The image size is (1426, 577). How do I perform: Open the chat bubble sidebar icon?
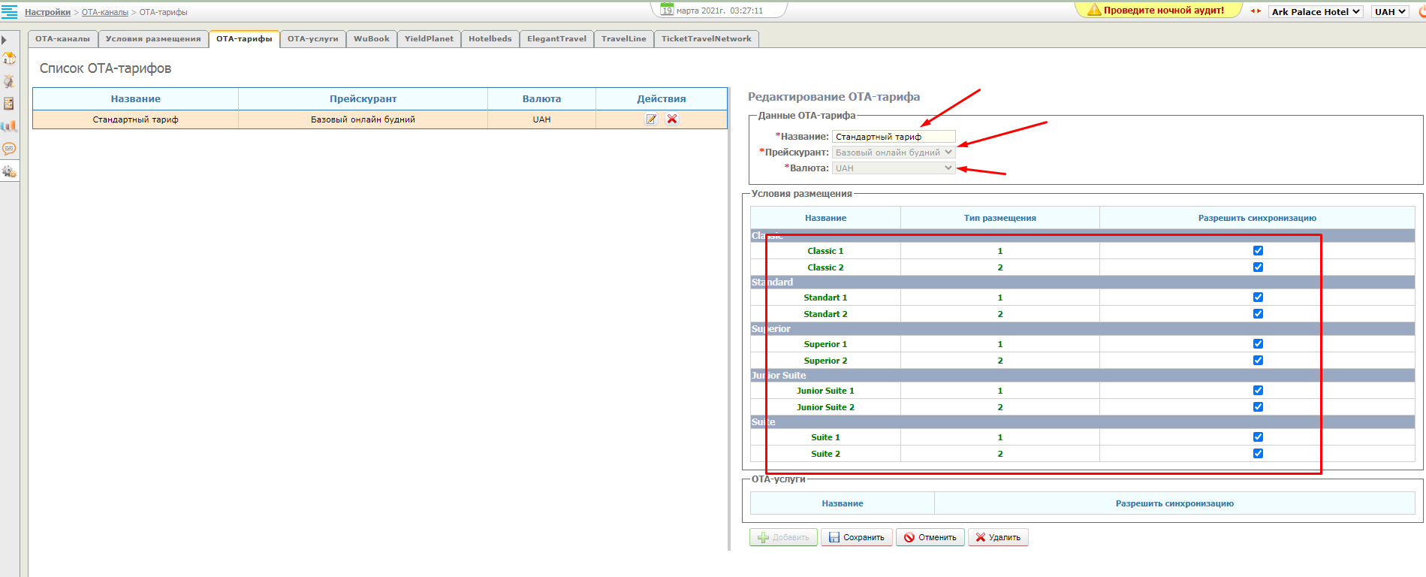point(9,149)
